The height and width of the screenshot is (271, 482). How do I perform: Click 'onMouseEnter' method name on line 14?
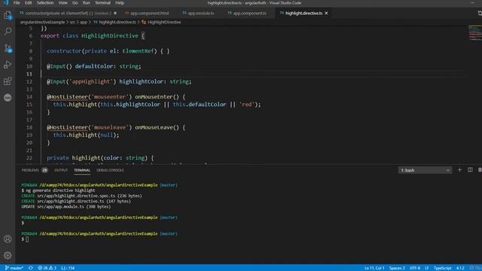[154, 97]
